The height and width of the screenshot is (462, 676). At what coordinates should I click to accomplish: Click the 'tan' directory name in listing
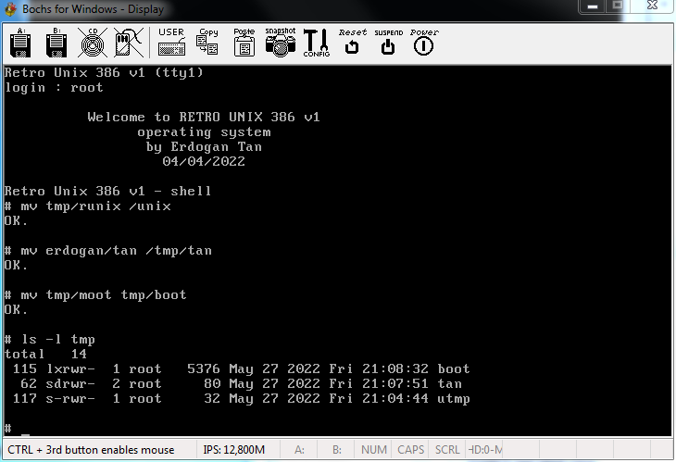coord(449,383)
